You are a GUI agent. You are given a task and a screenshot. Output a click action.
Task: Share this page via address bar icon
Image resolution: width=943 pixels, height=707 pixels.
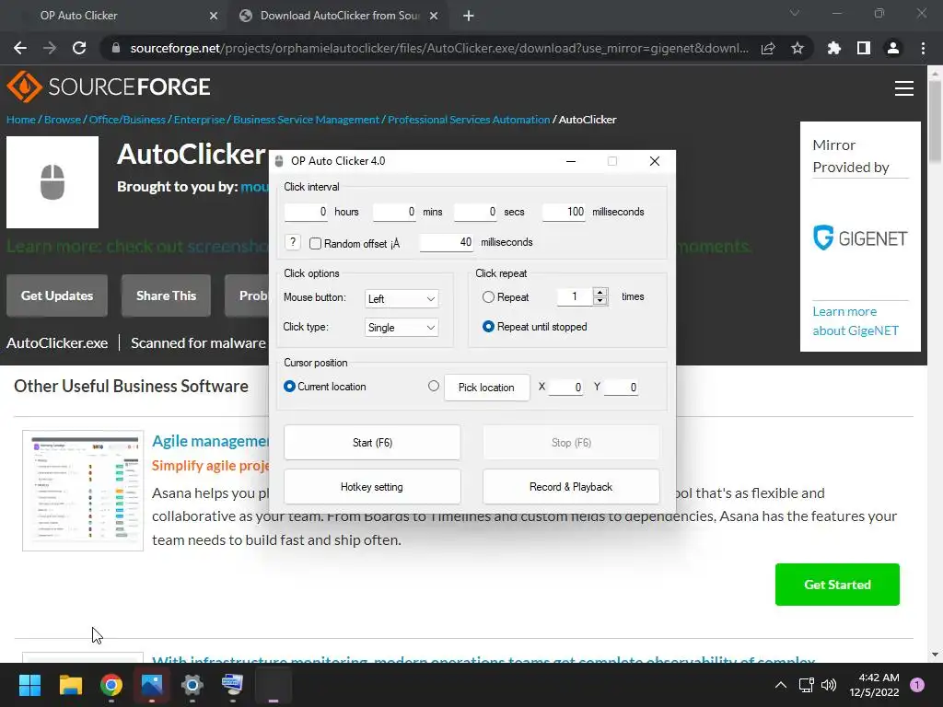768,48
